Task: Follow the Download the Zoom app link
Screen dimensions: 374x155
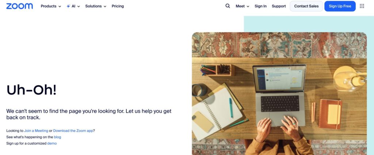Action: coord(73,131)
